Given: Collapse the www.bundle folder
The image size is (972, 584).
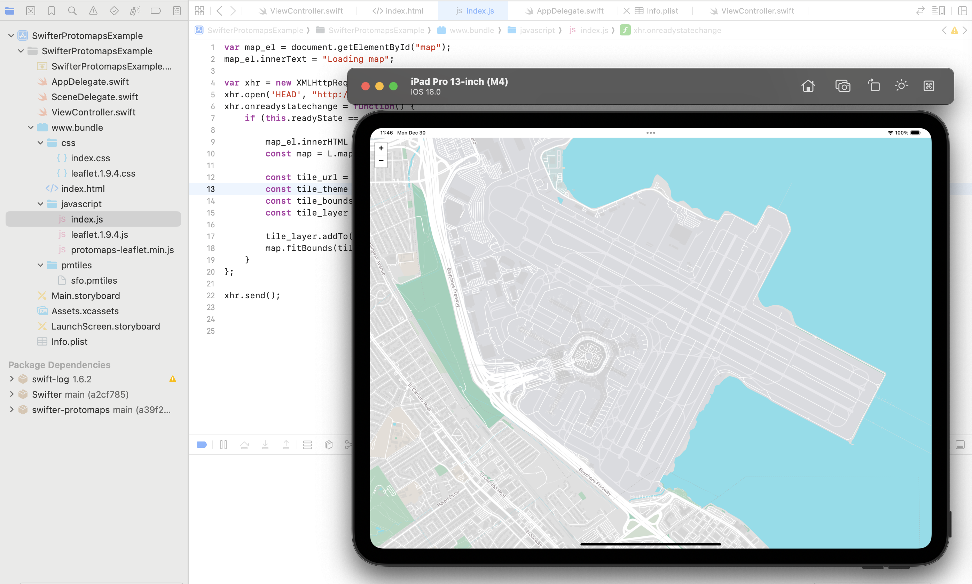Looking at the screenshot, I should click(x=31, y=128).
